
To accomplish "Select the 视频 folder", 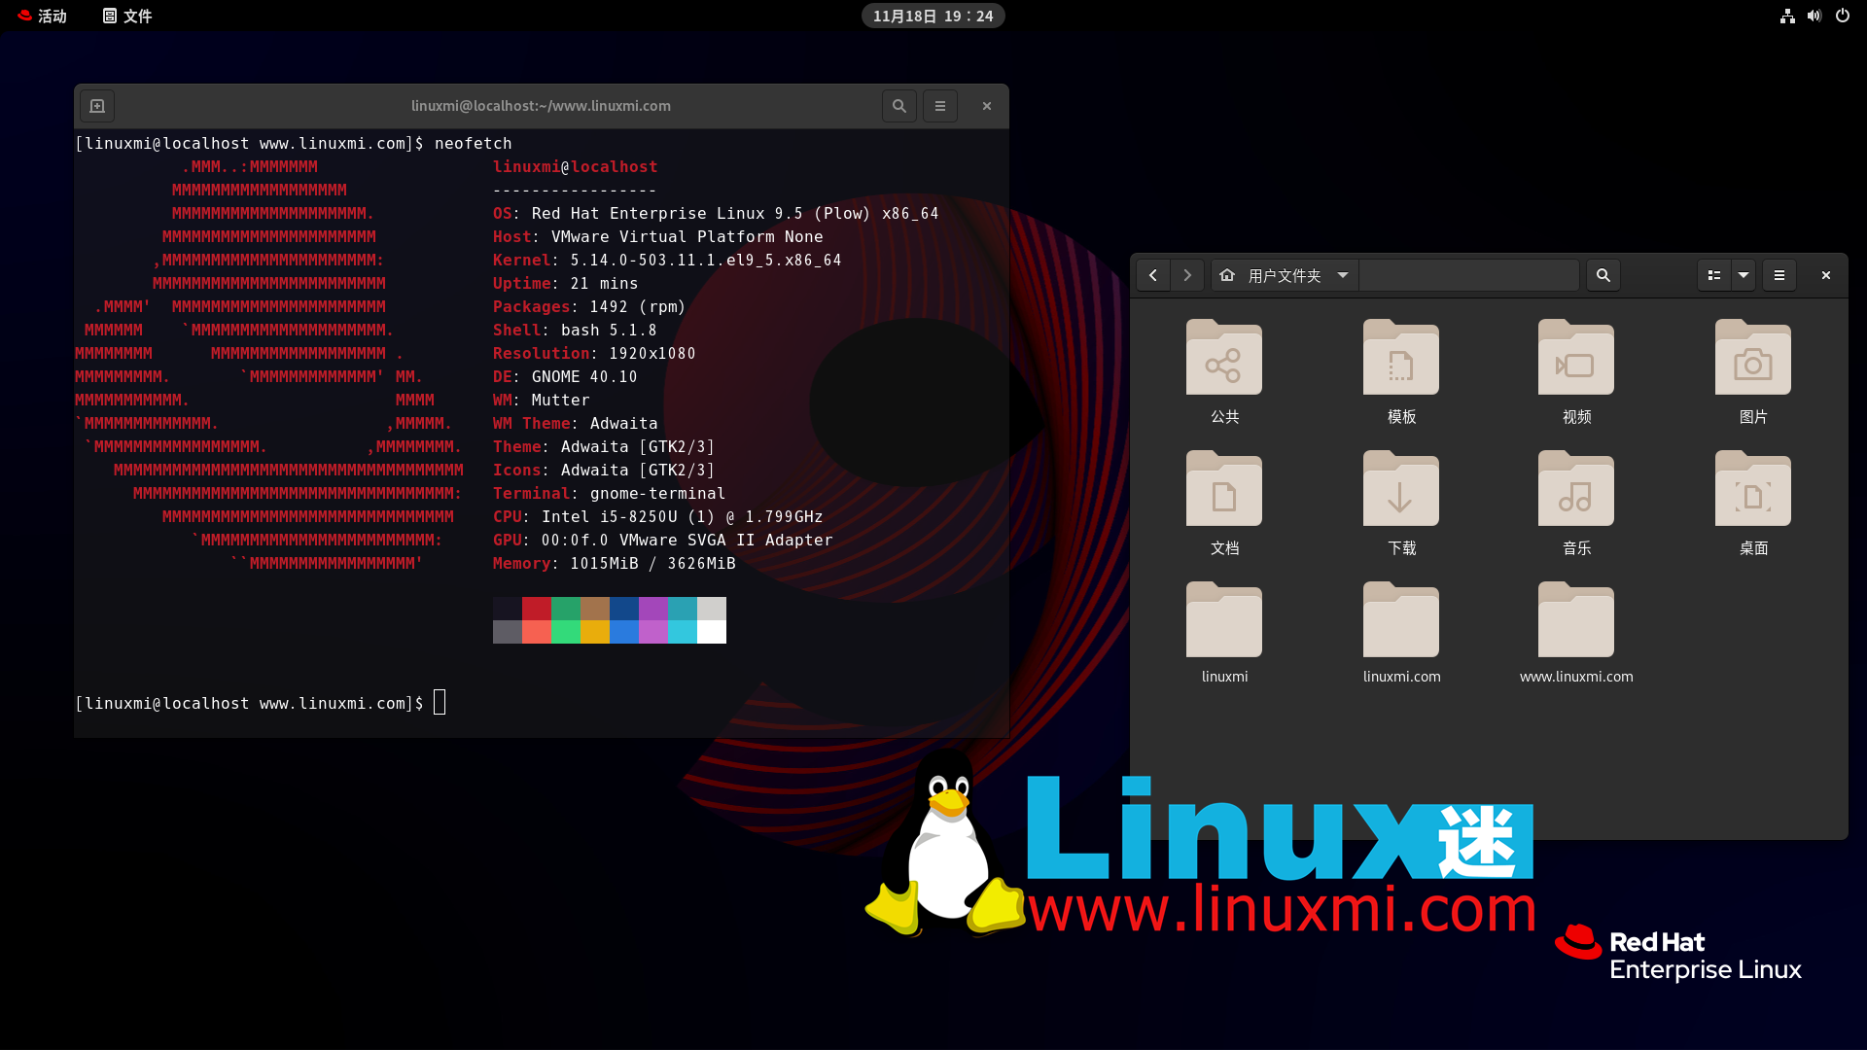I will [1576, 371].
